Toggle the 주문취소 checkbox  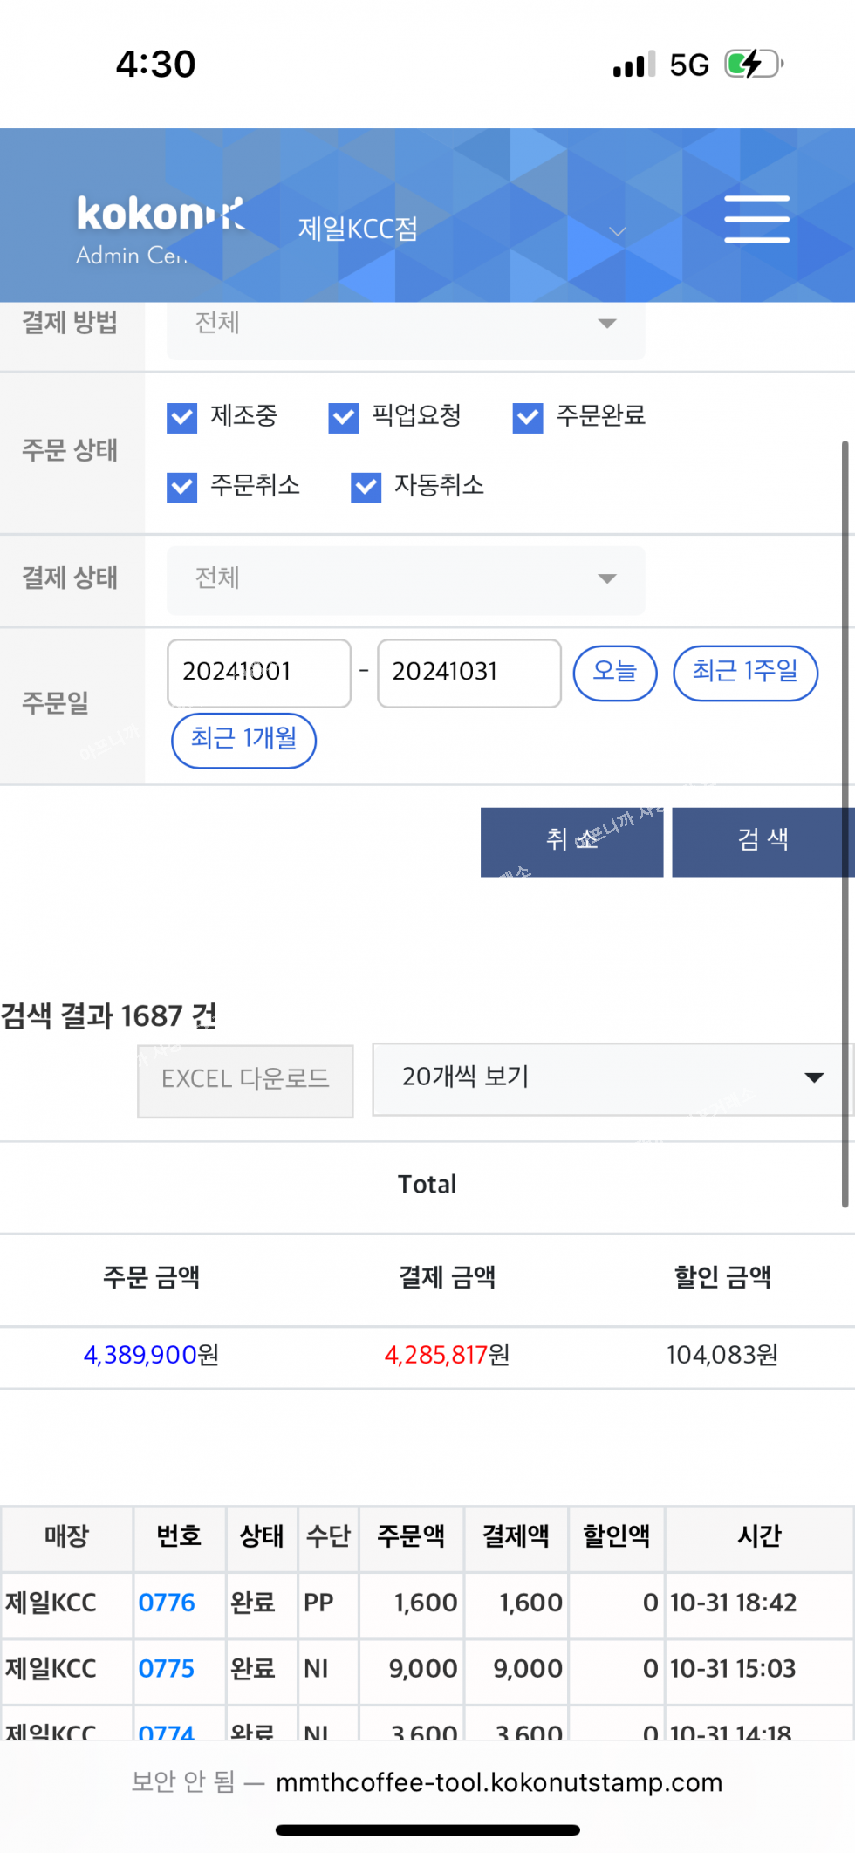pyautogui.click(x=182, y=487)
